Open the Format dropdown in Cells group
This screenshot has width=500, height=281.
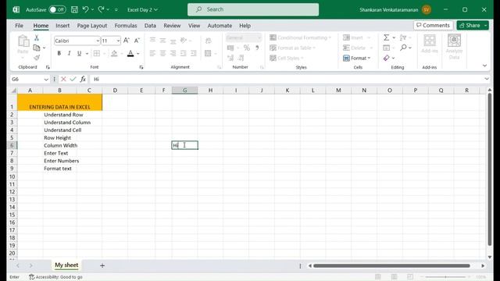click(357, 58)
